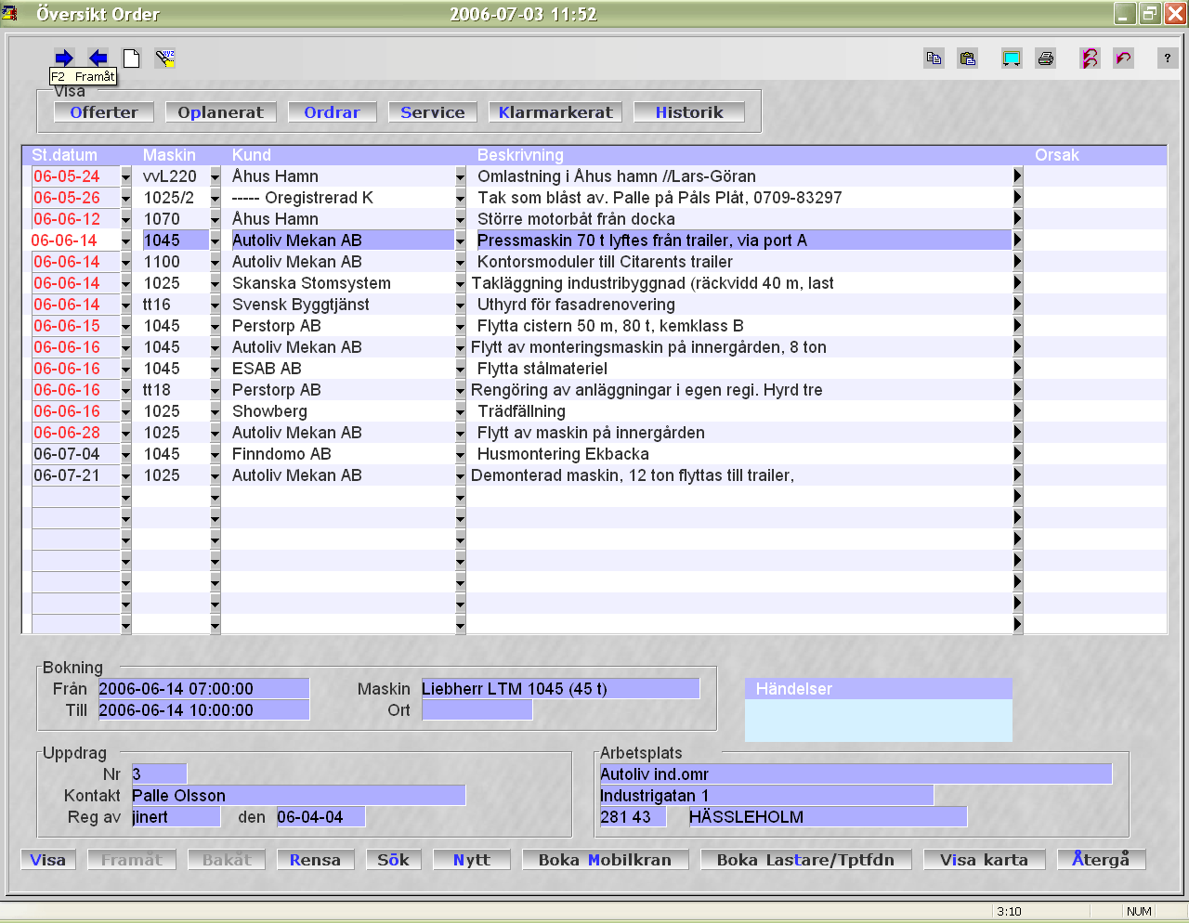Show Oplanerat view

tap(221, 112)
